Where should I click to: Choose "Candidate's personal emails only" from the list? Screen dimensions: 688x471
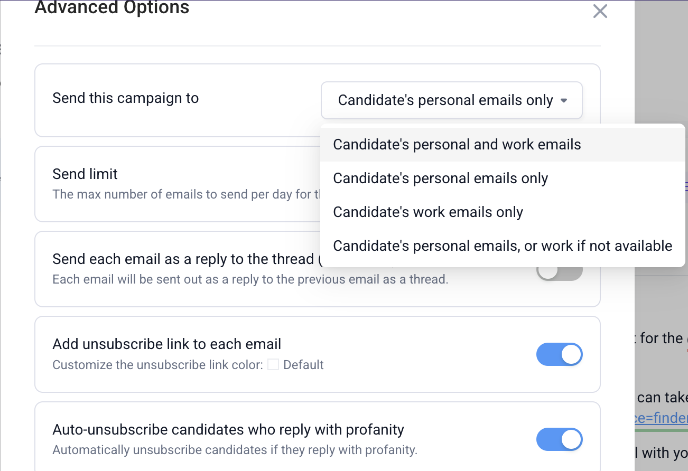click(x=440, y=178)
